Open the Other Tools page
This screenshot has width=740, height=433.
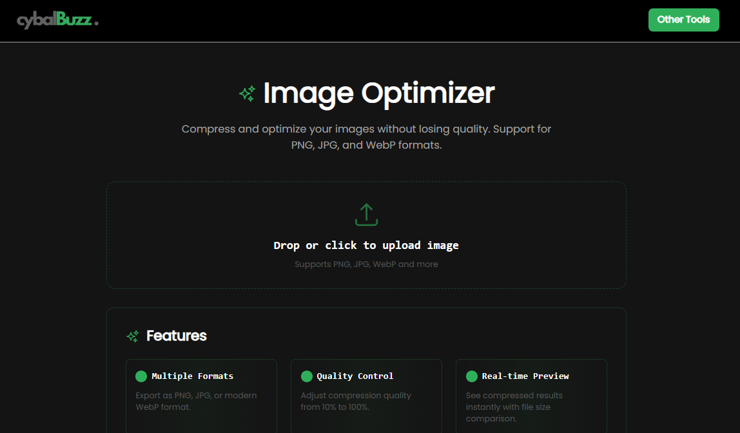683,20
